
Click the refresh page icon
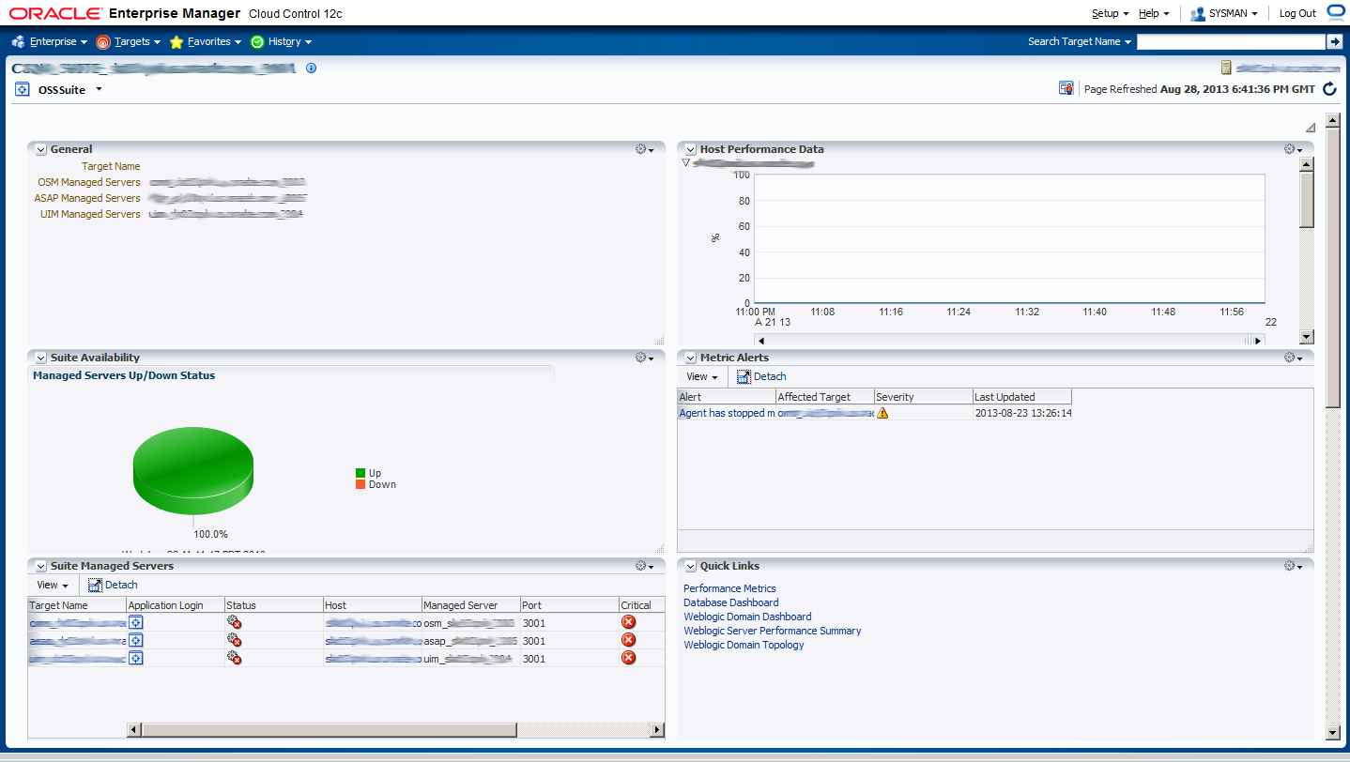(1329, 89)
